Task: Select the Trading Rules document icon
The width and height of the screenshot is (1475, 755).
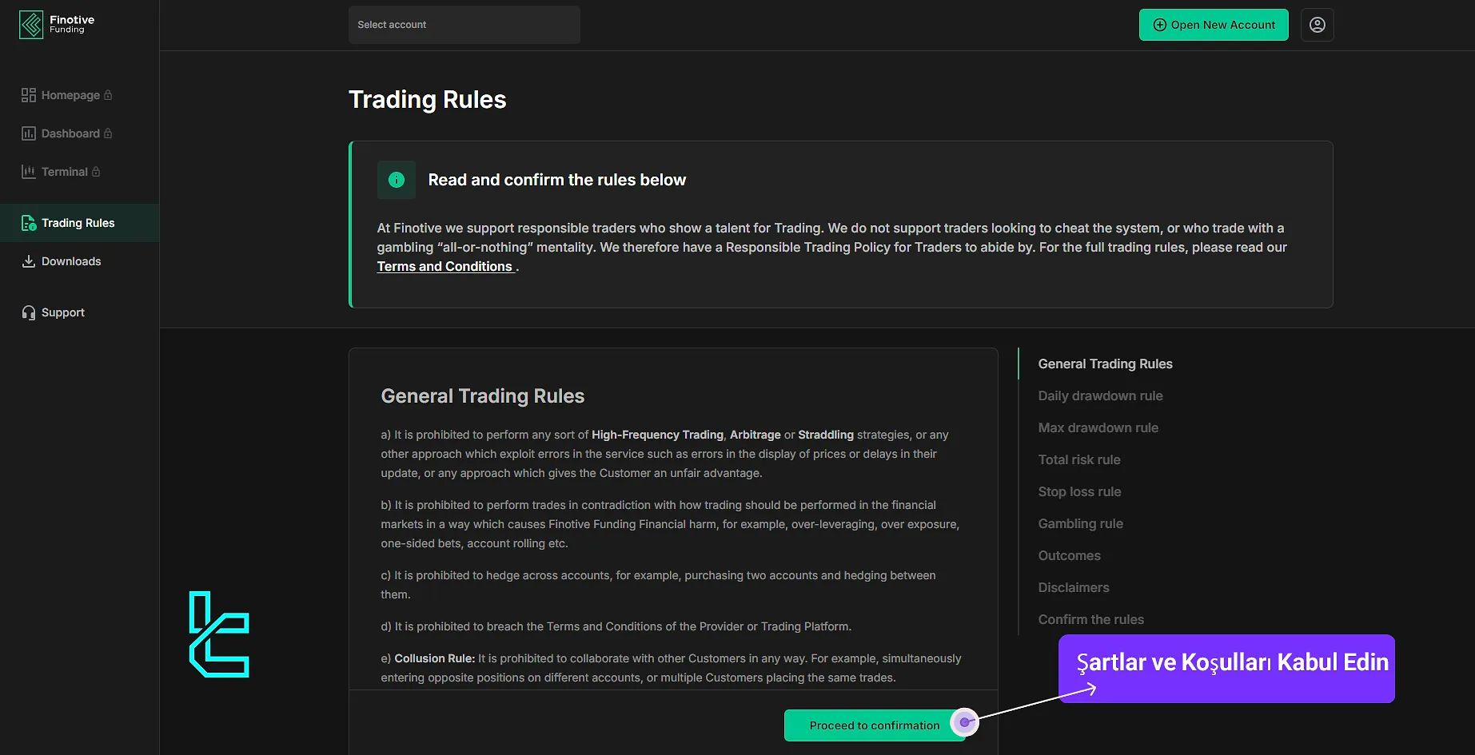Action: click(28, 223)
